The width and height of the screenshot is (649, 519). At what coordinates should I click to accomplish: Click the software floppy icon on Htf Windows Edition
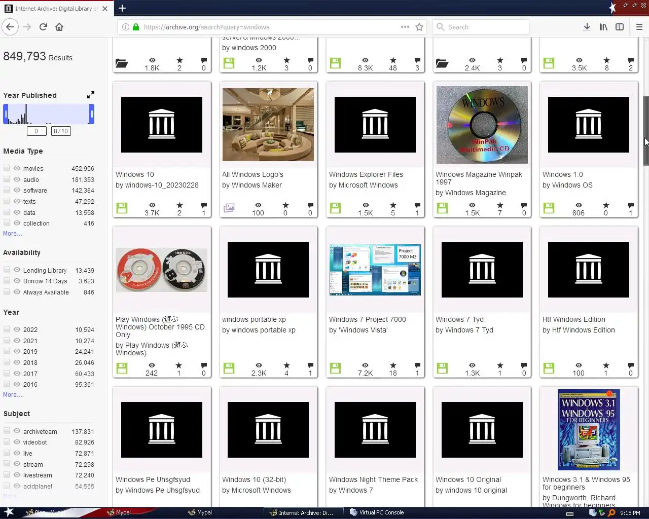pos(549,368)
